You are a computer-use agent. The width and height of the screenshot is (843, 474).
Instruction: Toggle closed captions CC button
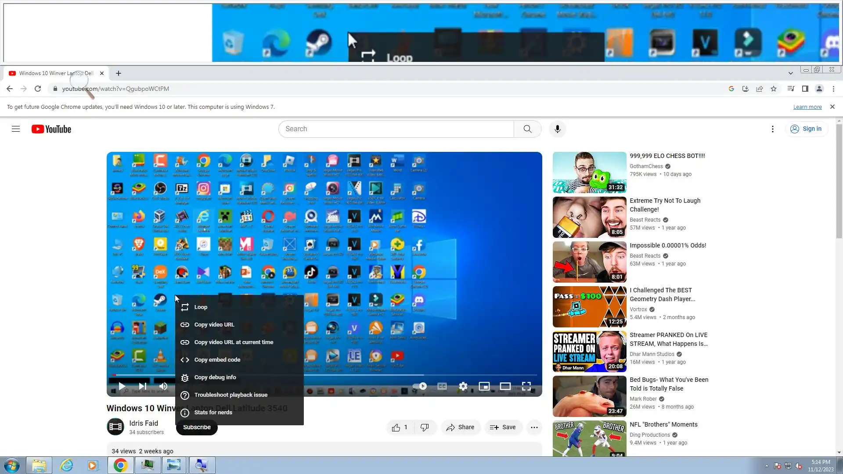tap(442, 386)
